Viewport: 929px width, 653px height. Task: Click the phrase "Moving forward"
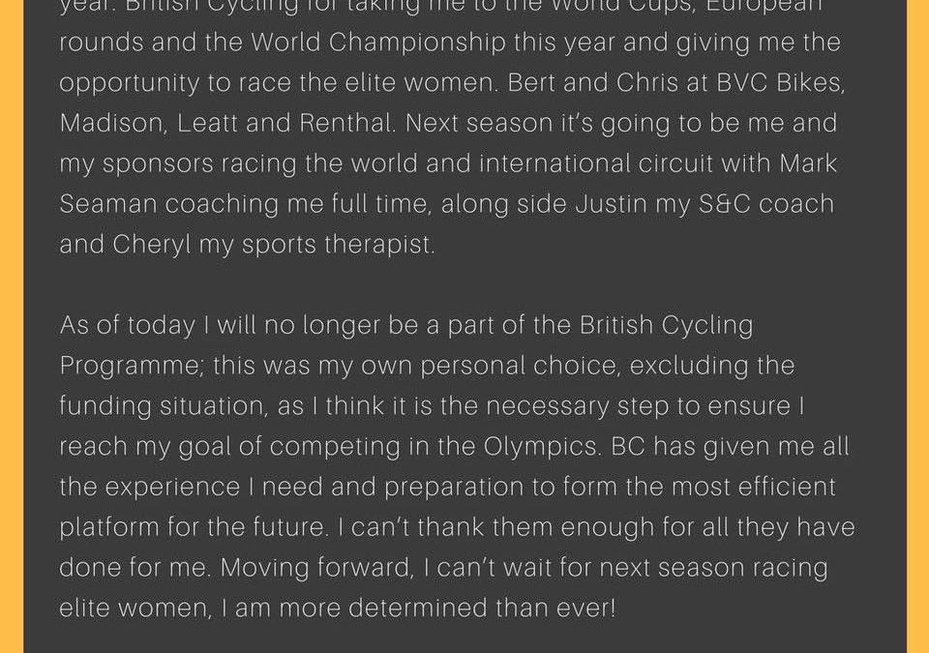click(x=315, y=568)
